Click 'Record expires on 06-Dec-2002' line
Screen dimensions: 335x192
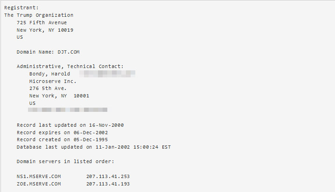tap(62, 132)
